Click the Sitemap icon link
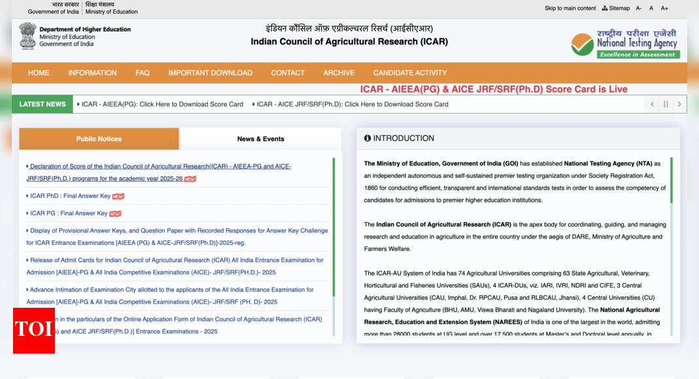 click(x=616, y=8)
